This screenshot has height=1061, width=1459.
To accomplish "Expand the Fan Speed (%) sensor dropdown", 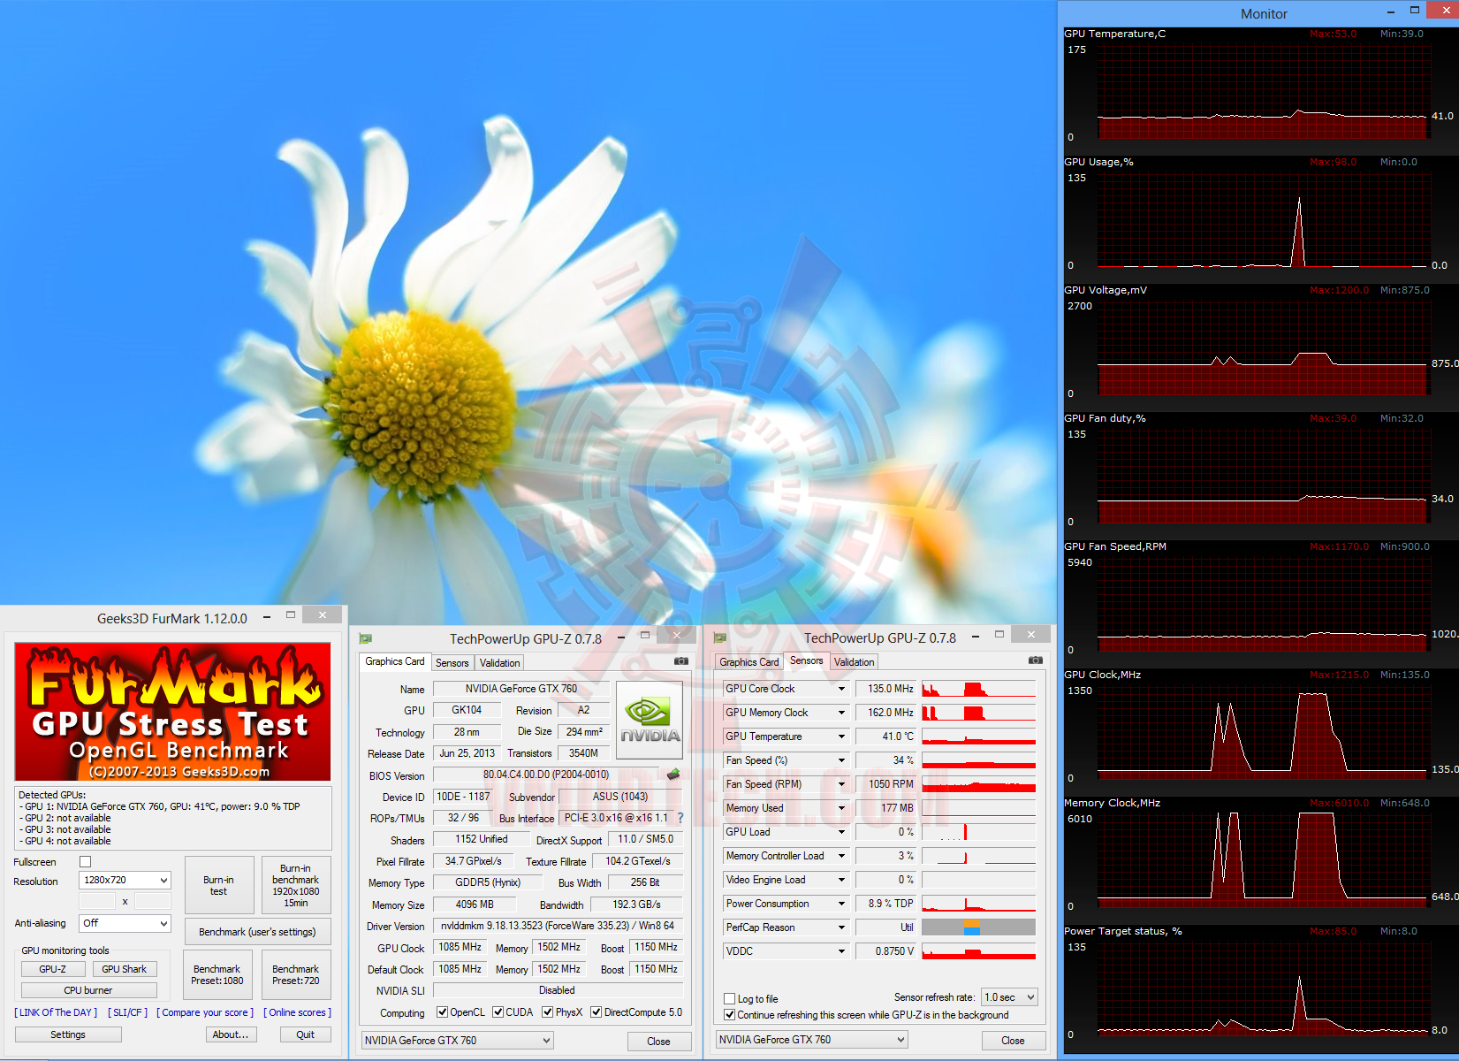I will click(x=841, y=760).
